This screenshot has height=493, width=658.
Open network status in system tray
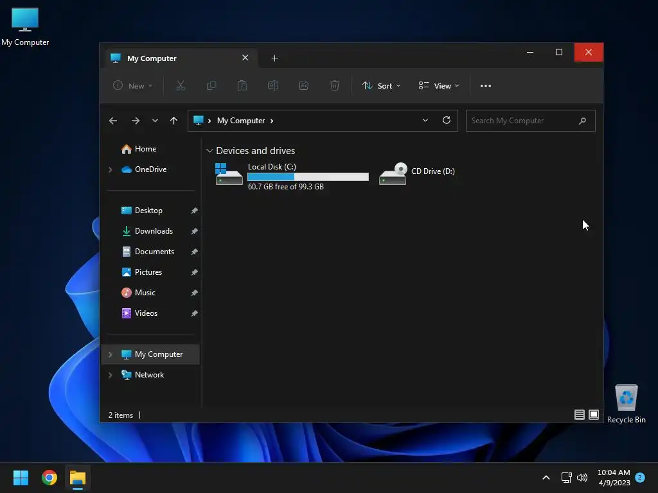[x=567, y=478]
